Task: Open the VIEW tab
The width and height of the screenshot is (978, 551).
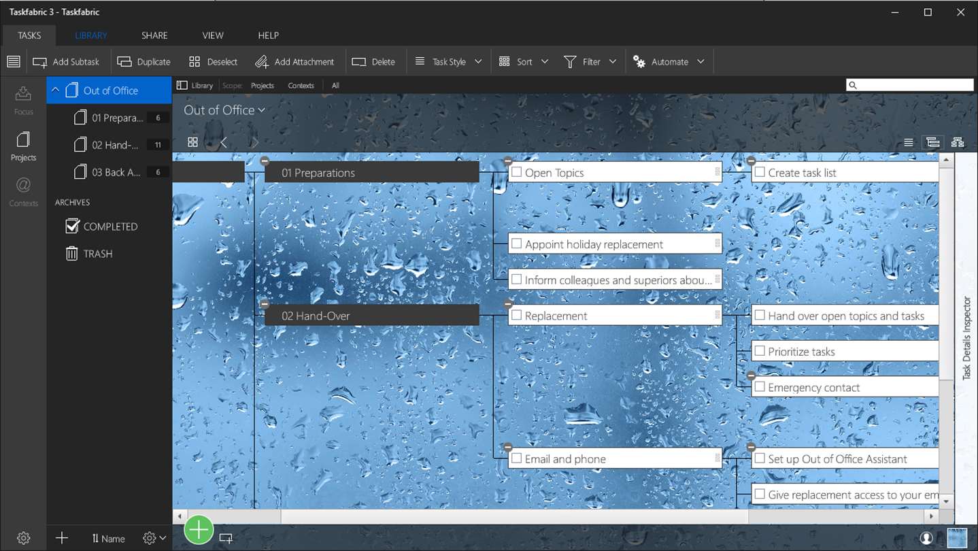Action: pyautogui.click(x=213, y=35)
